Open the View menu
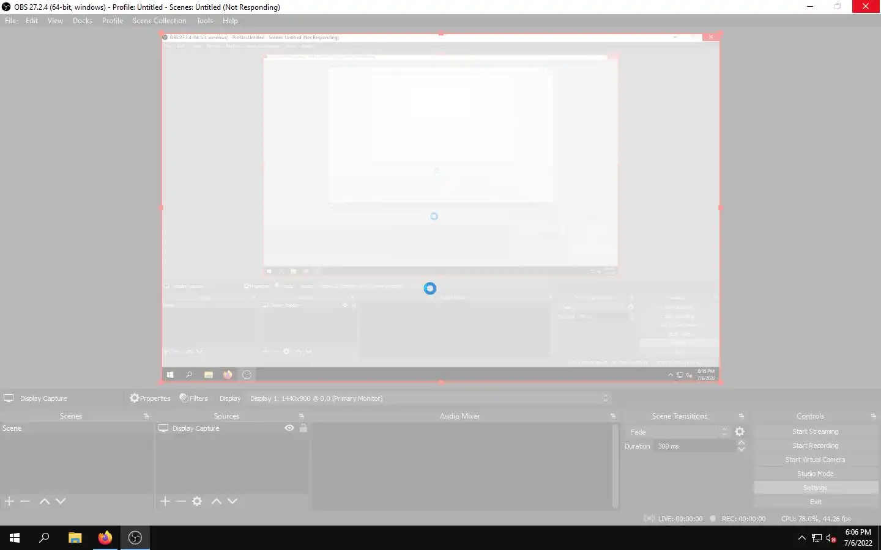Image resolution: width=881 pixels, height=550 pixels. pos(55,21)
